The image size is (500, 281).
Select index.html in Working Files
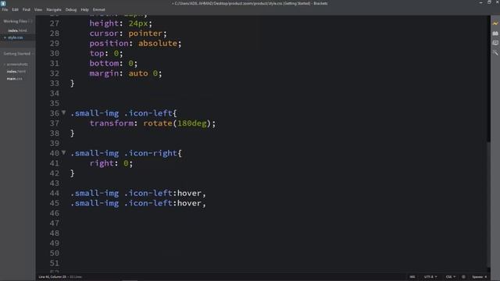coord(17,30)
